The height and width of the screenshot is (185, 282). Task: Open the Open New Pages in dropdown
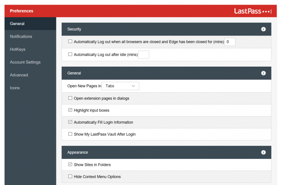click(x=120, y=86)
